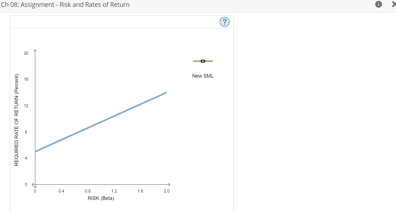Click the blue Security Market Line on the graph
This screenshot has width=396, height=212.
pyautogui.click(x=101, y=121)
